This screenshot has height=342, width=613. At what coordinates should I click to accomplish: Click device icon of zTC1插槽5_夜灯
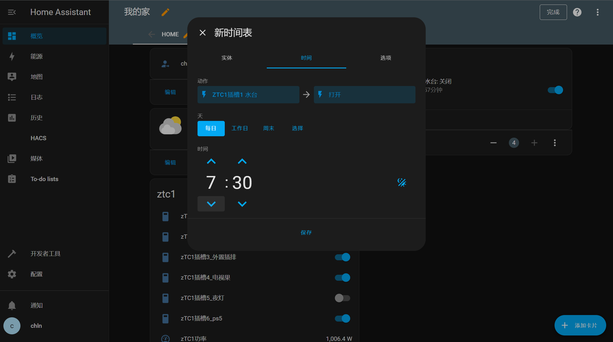[x=165, y=298]
